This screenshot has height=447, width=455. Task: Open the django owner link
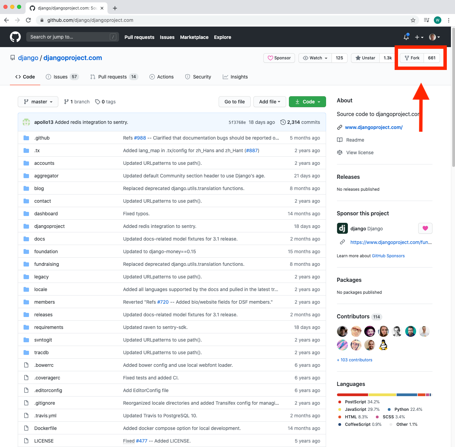[x=28, y=58]
